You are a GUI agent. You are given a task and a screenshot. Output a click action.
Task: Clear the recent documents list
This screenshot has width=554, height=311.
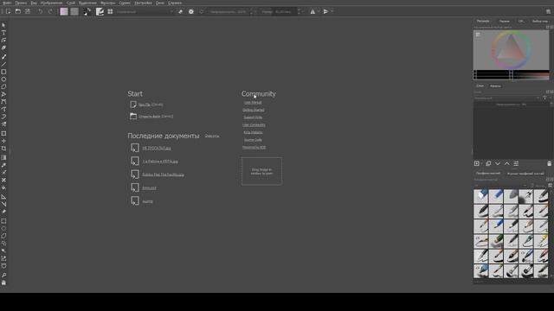coord(211,136)
